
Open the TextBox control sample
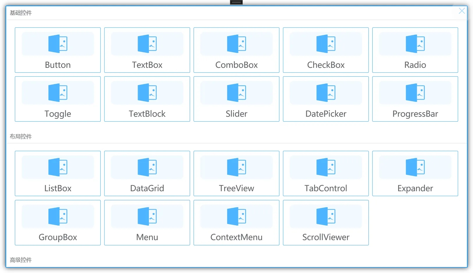coord(147,50)
